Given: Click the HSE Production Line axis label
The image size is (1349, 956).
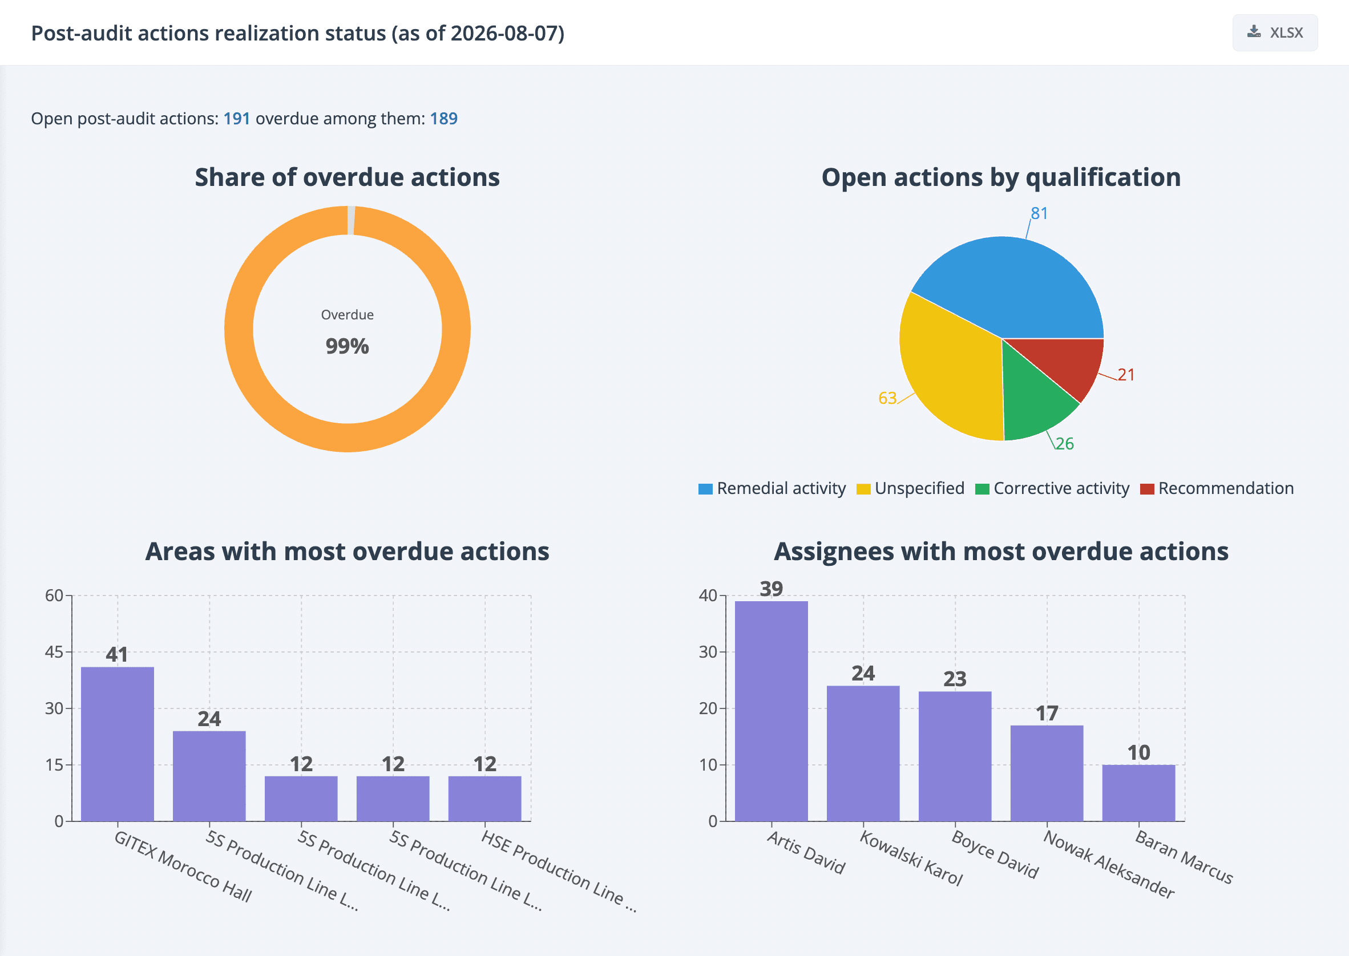Looking at the screenshot, I should 559,870.
